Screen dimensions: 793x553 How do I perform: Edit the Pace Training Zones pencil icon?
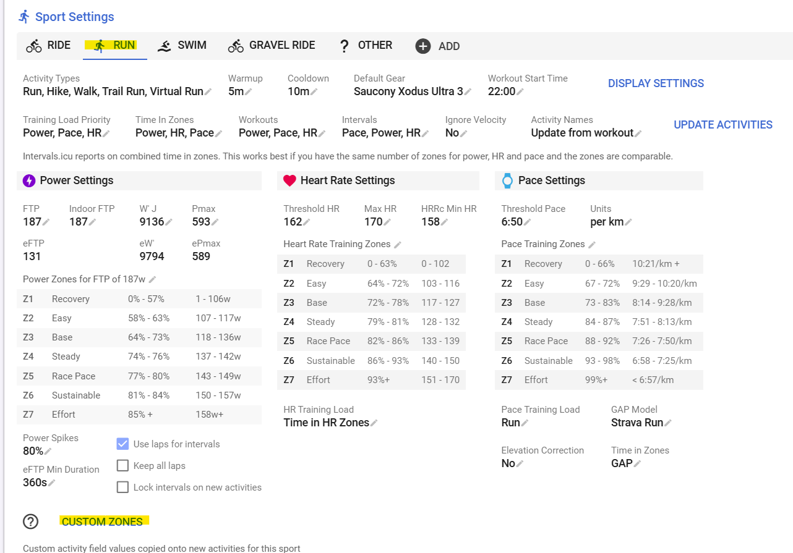point(592,245)
